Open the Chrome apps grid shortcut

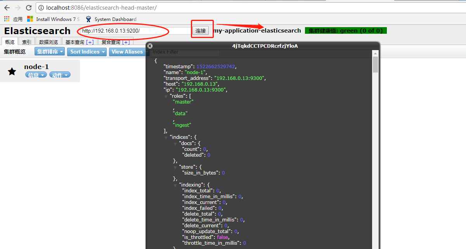point(7,19)
